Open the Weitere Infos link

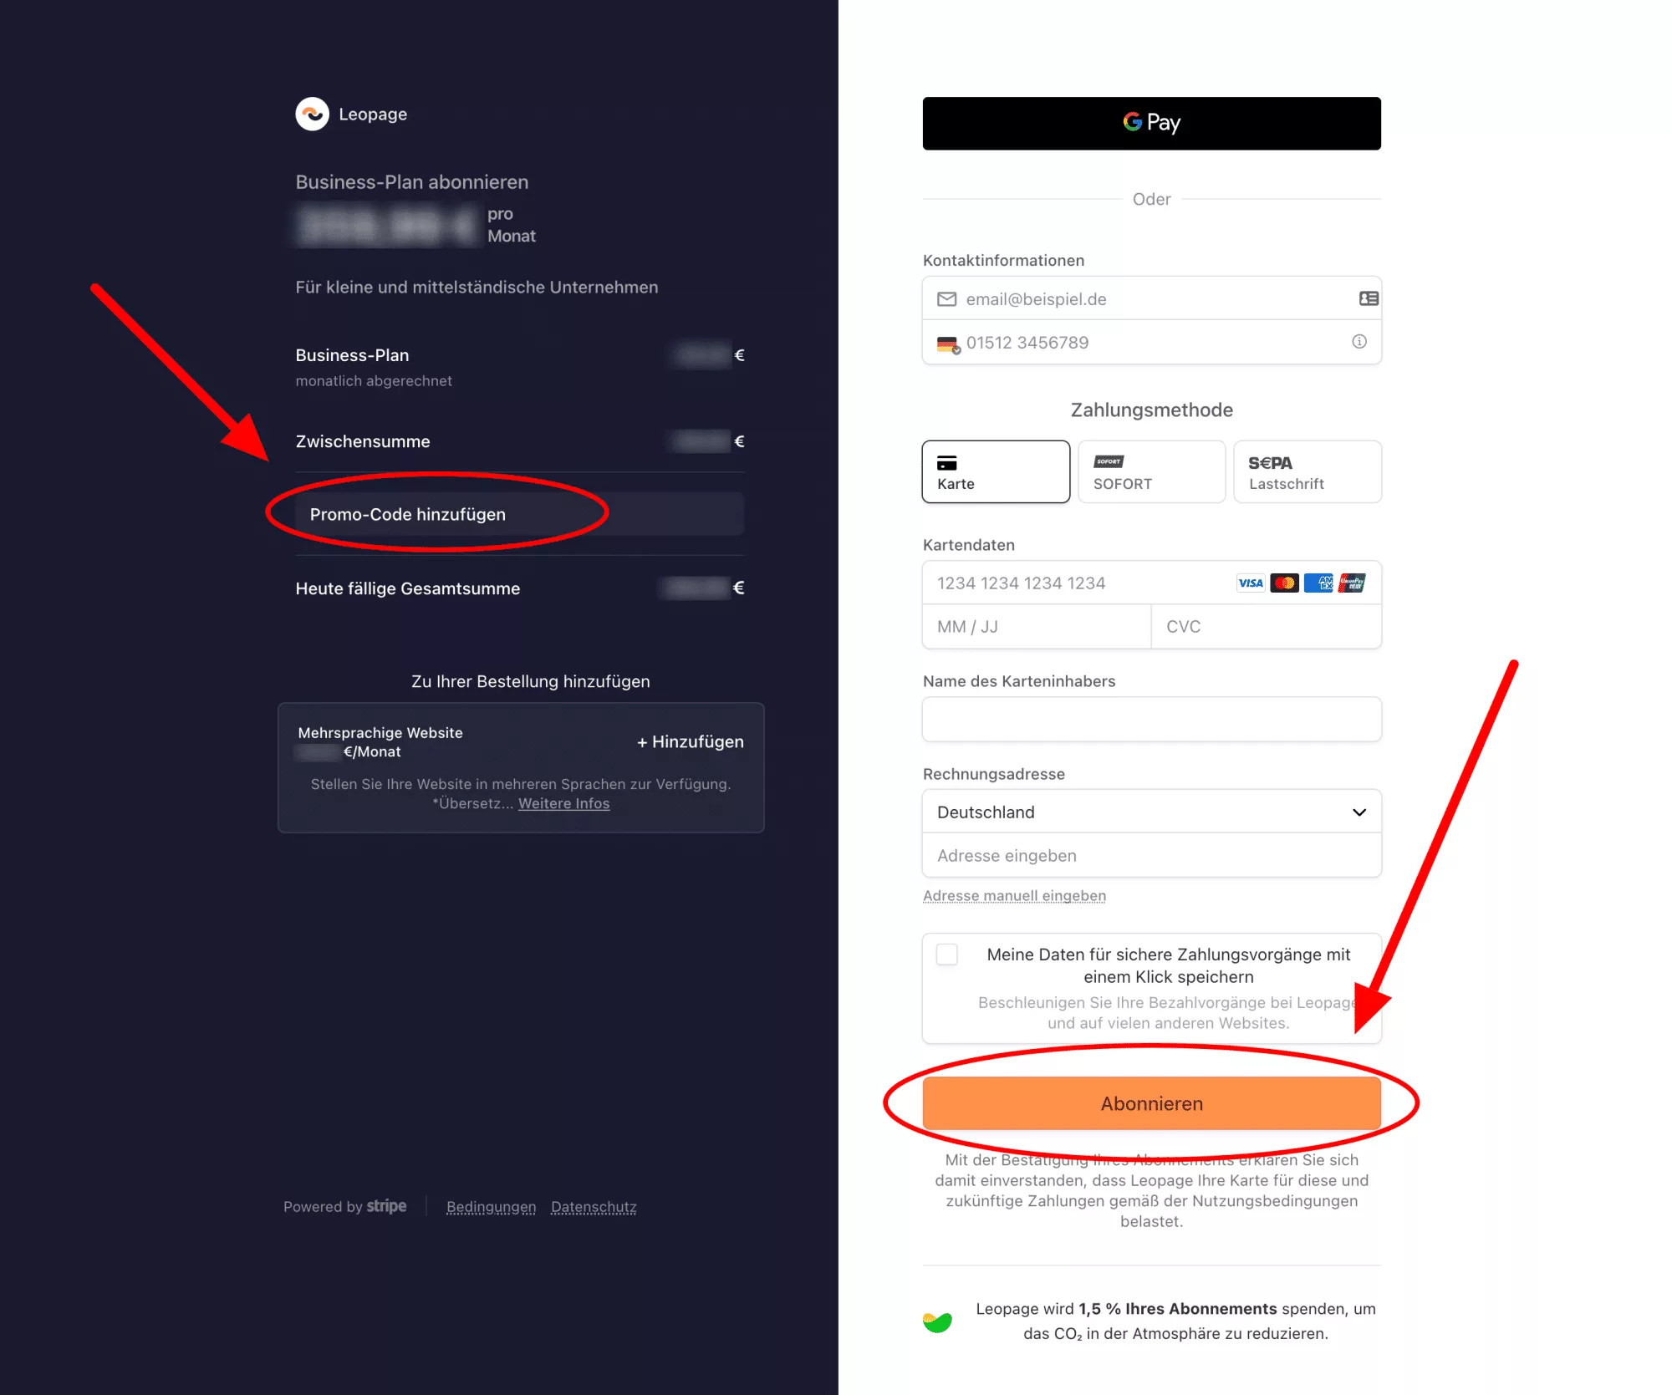[x=563, y=804]
